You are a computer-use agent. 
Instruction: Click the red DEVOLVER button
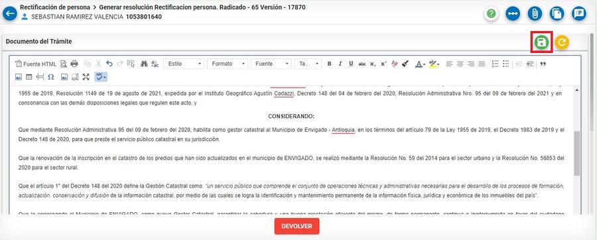tap(297, 226)
